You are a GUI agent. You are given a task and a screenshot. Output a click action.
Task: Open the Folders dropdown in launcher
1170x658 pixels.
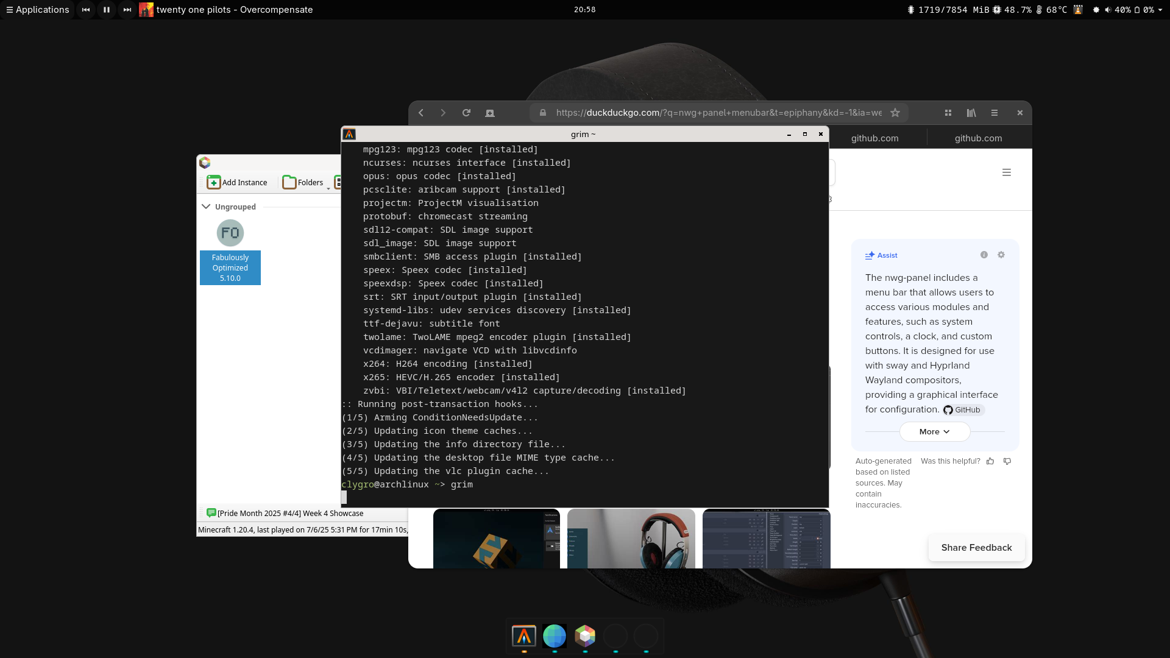click(x=304, y=182)
